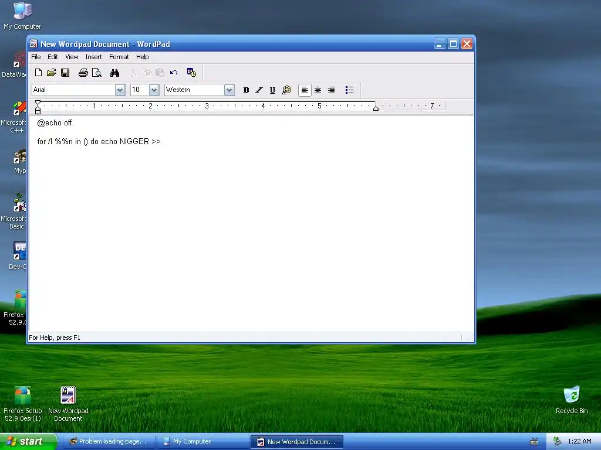Insert Date/Time using the toolbar icon
Viewport: 601px width, 450px height.
click(191, 72)
